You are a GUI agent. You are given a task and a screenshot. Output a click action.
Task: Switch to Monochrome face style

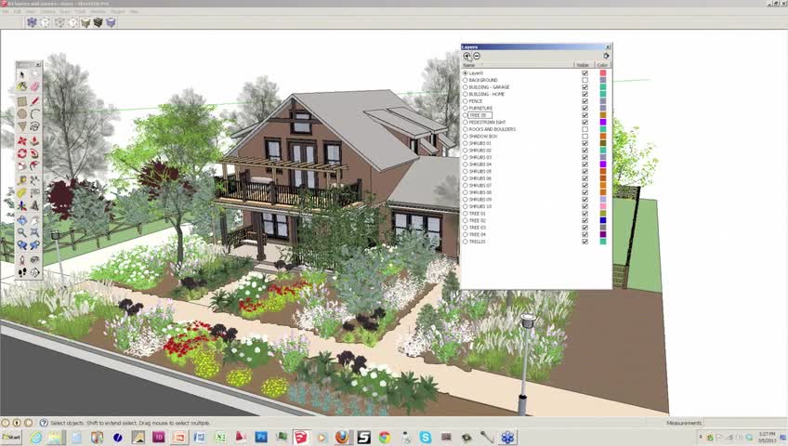[111, 22]
